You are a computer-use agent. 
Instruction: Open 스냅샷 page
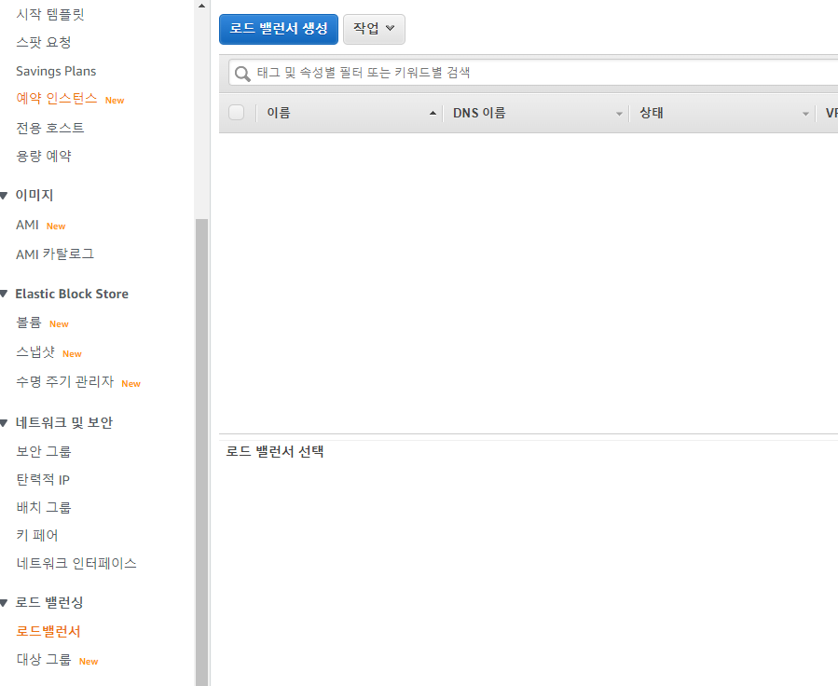(x=35, y=352)
